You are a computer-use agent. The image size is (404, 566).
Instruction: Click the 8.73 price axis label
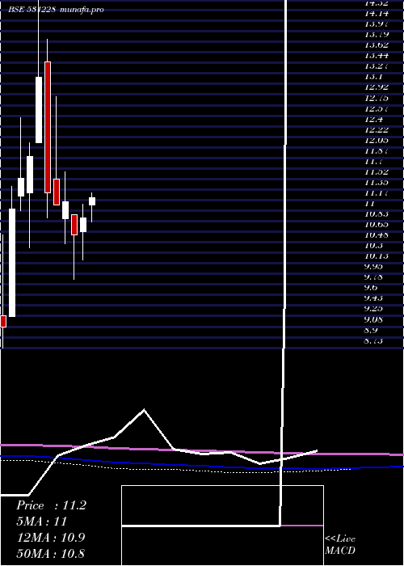point(375,340)
